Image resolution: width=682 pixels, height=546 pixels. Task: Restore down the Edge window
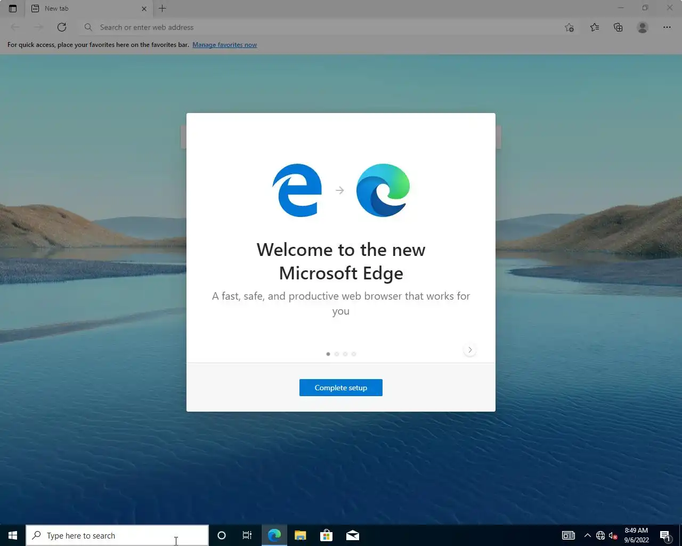point(645,8)
